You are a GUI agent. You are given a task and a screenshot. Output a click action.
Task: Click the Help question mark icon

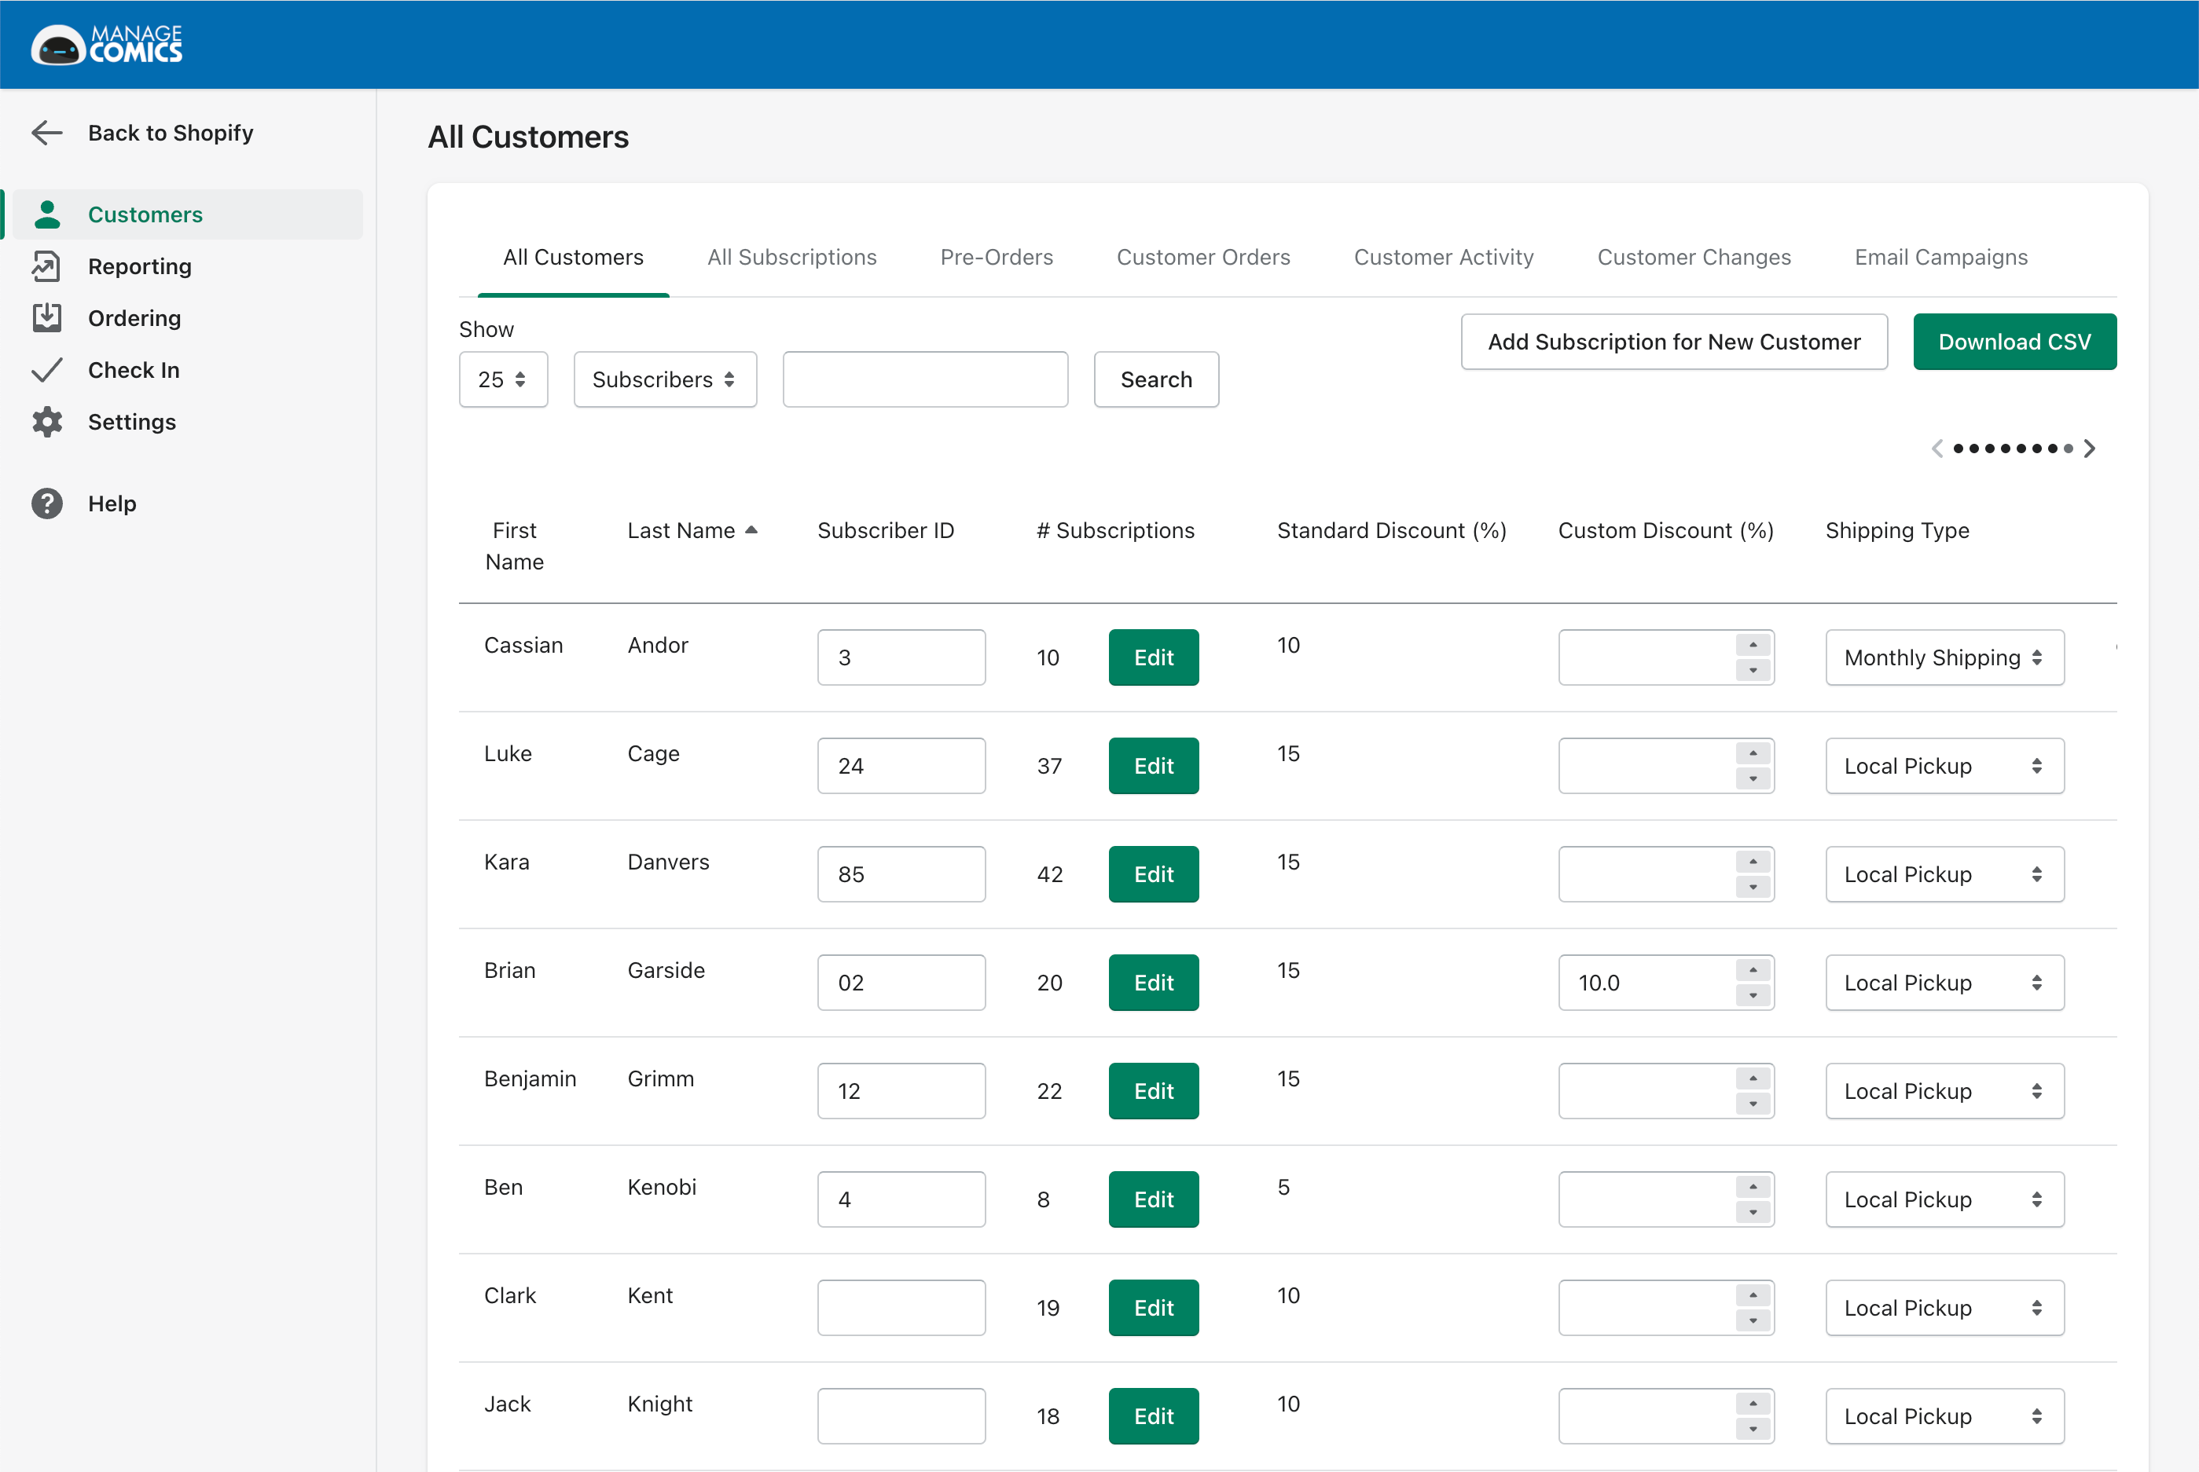47,503
